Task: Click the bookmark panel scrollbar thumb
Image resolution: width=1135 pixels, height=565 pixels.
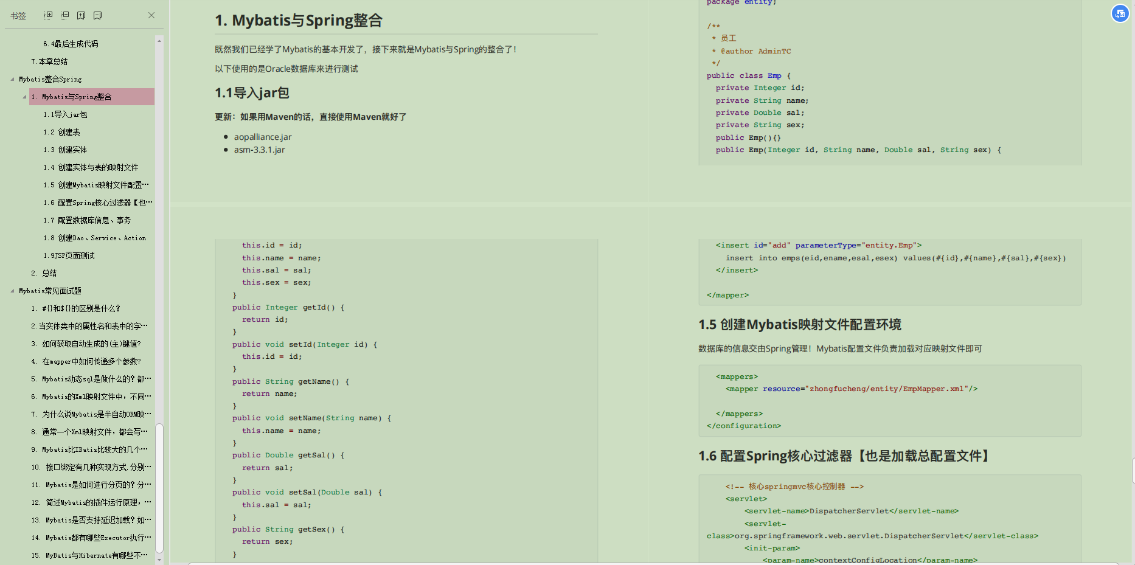Action: click(x=159, y=488)
